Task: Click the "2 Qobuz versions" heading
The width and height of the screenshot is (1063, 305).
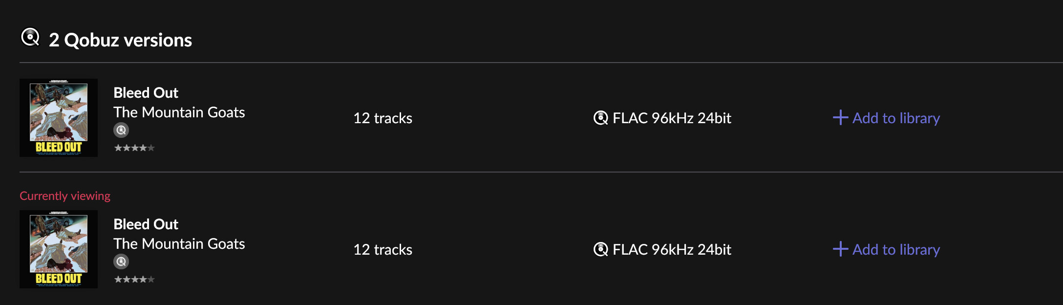Action: 120,40
